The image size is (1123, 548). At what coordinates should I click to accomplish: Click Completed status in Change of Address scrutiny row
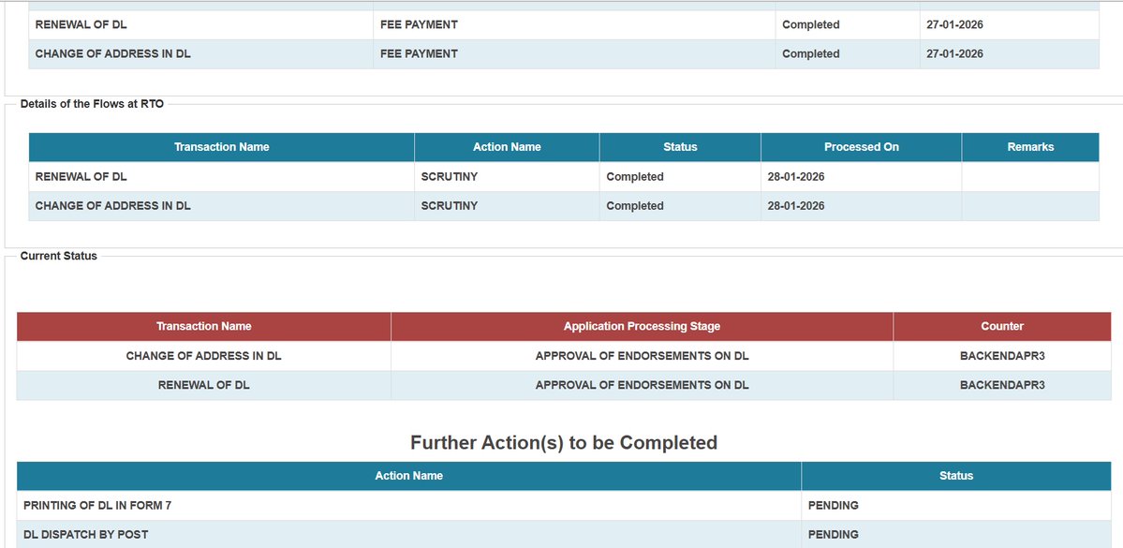click(x=635, y=205)
